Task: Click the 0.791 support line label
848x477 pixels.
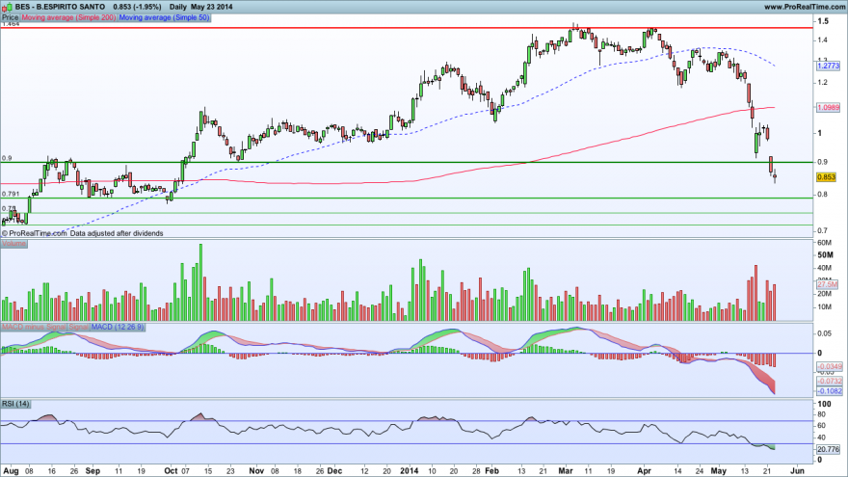Action: pyautogui.click(x=11, y=194)
